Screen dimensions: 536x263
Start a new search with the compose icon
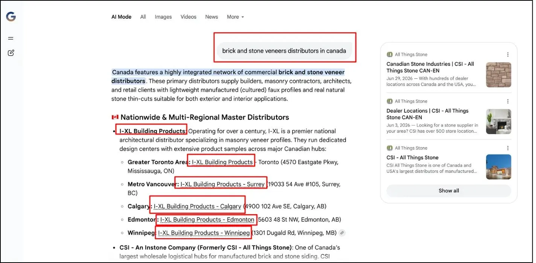11,53
